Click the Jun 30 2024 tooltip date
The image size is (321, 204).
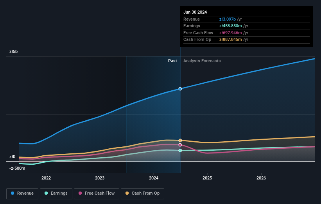point(195,12)
